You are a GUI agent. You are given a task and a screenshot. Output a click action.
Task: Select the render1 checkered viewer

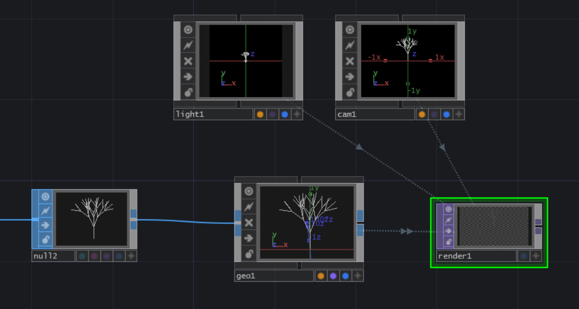click(494, 226)
